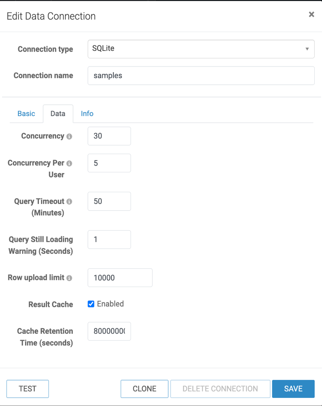This screenshot has height=406, width=322.
Task: Select the Query Timeout minutes field
Action: (109, 201)
